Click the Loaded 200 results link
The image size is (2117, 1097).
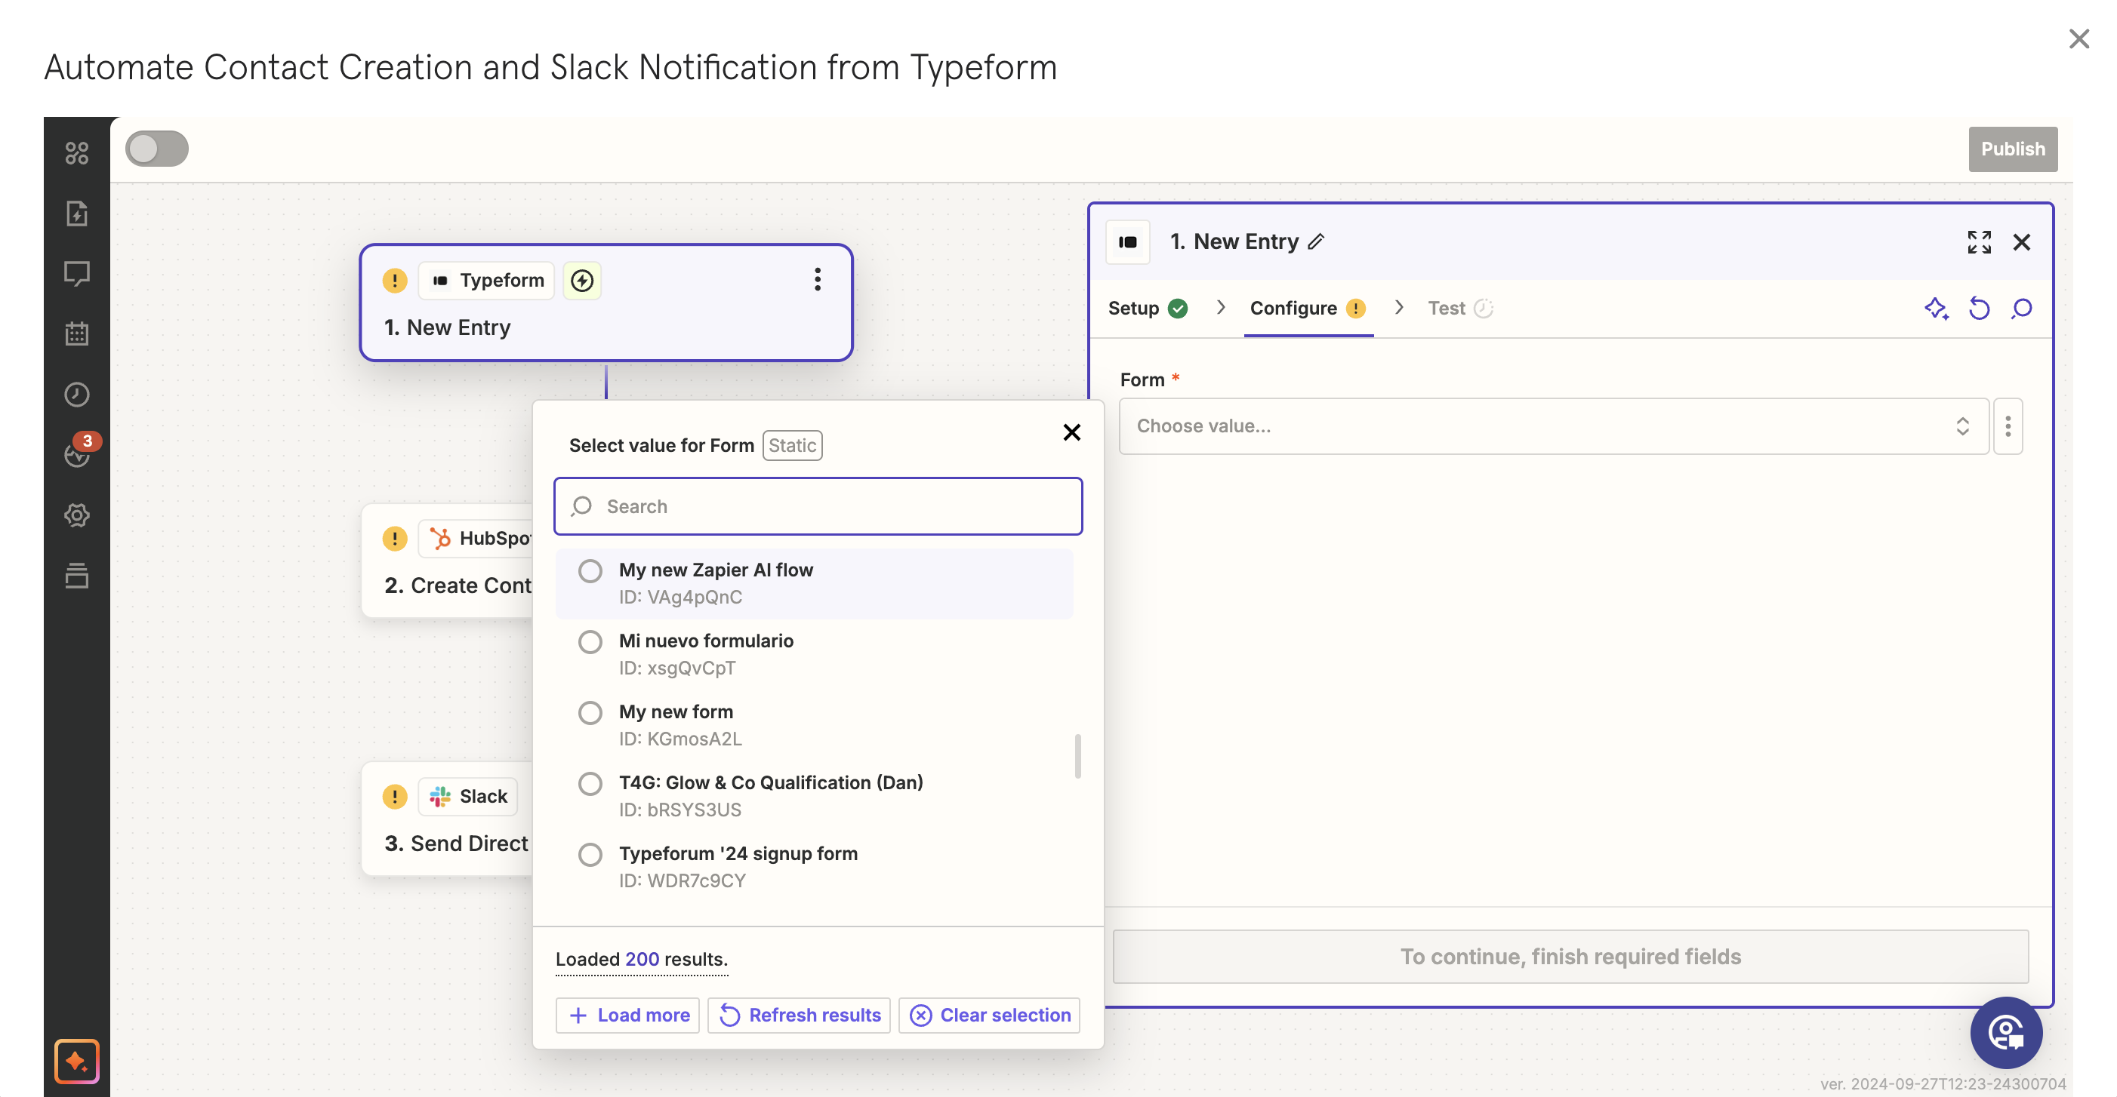[642, 959]
